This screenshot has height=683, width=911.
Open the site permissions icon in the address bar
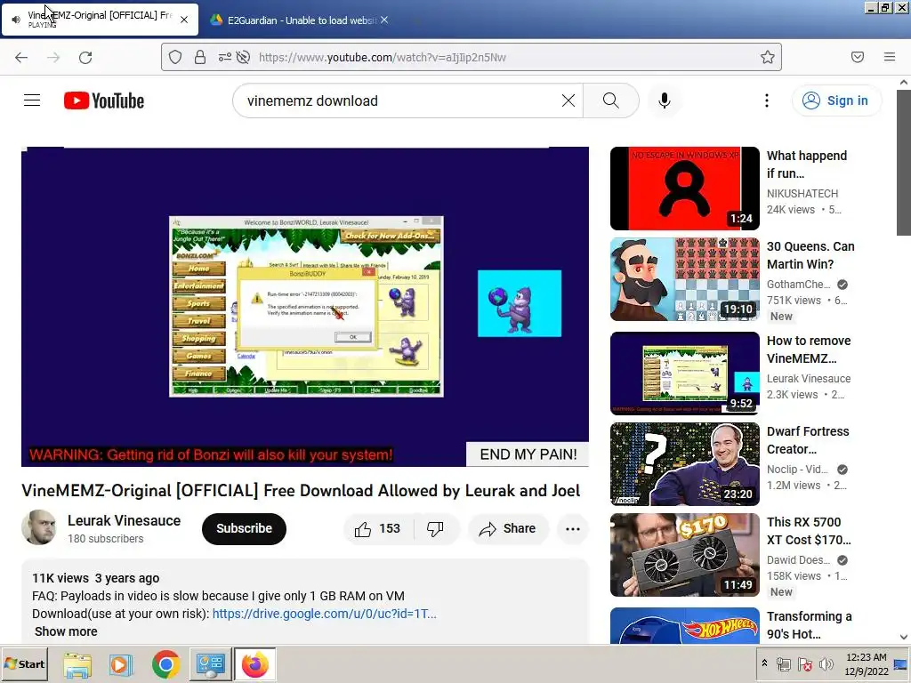[x=224, y=57]
